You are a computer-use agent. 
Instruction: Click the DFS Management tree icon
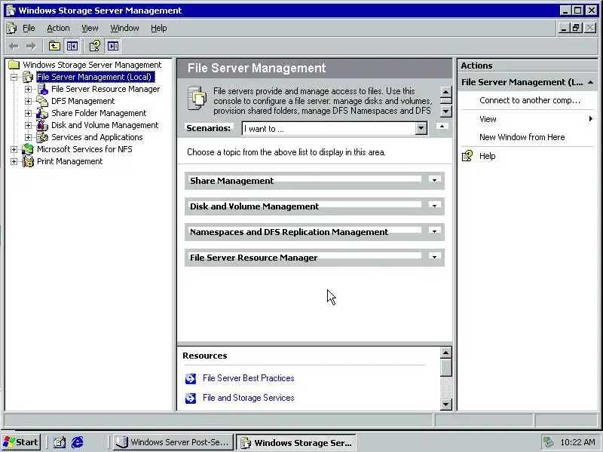[42, 101]
